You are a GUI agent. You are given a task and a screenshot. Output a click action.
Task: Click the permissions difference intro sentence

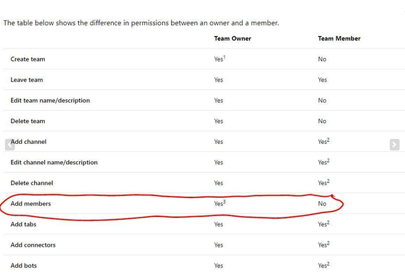click(141, 23)
